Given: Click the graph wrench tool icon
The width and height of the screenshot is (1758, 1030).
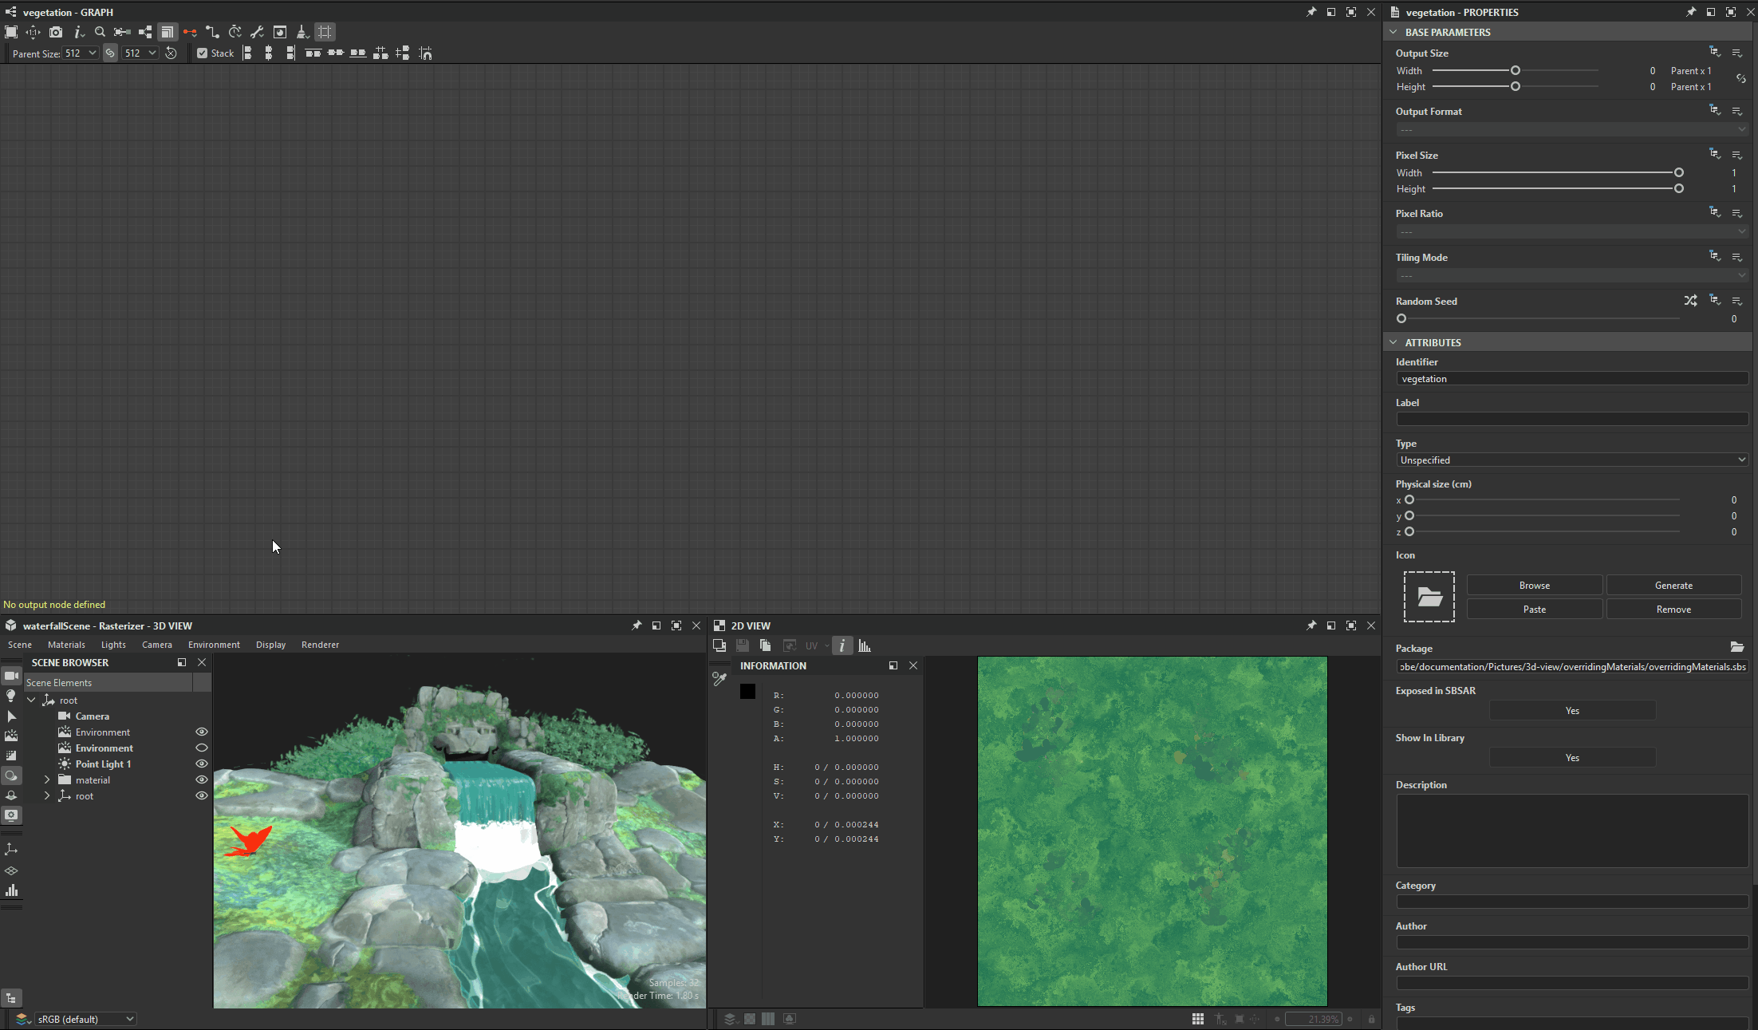Looking at the screenshot, I should (x=257, y=32).
